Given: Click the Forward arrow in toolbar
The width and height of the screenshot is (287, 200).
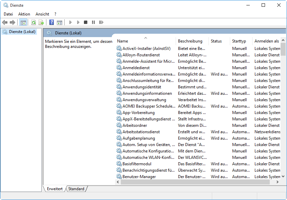Looking at the screenshot, I should tap(13, 22).
